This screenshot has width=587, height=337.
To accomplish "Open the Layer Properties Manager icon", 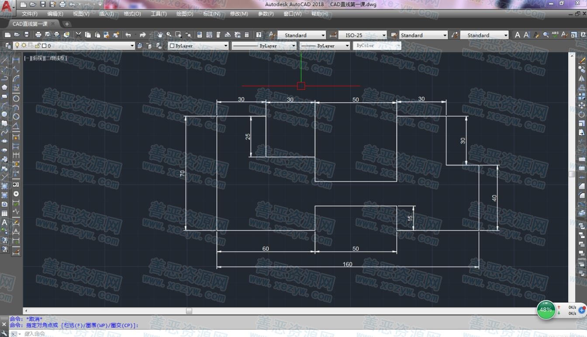I will tap(7, 45).
